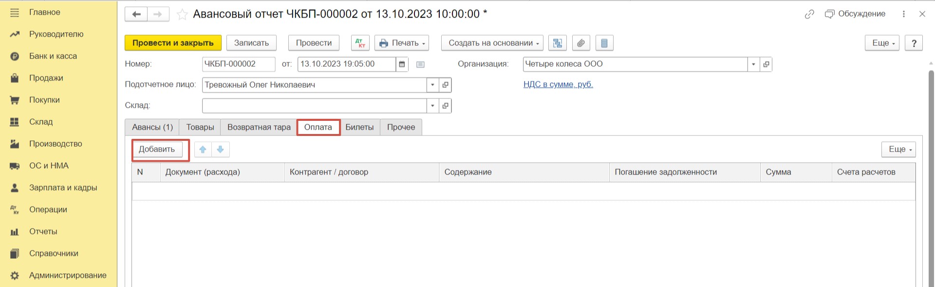935x287 pixels.
Task: Click the Сумма column header
Action: [796, 172]
